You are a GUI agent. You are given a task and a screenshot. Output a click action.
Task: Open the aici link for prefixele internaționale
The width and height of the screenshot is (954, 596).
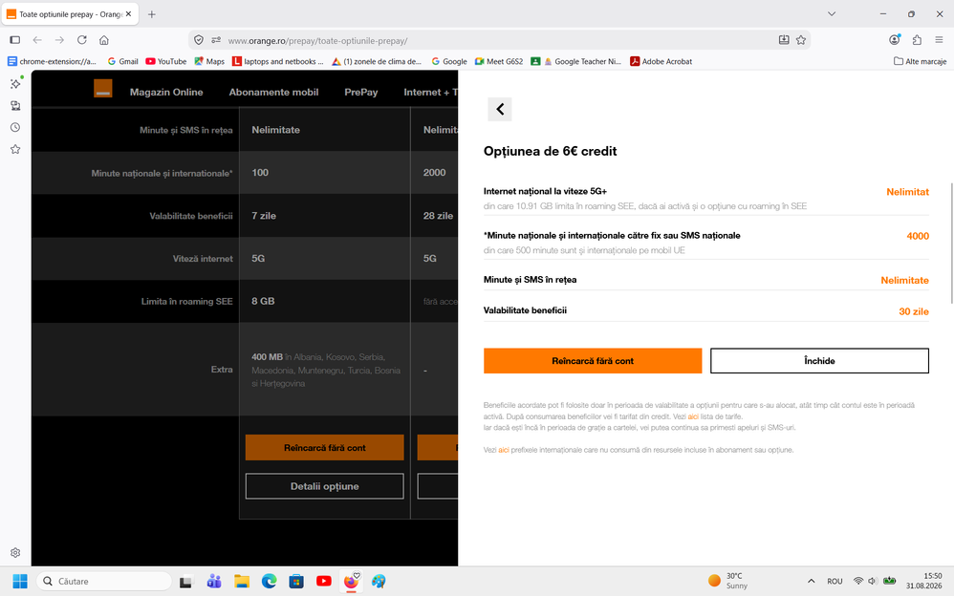[x=503, y=450]
